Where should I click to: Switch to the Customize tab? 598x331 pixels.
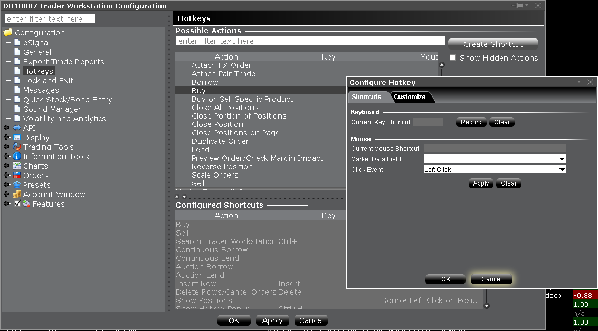pyautogui.click(x=410, y=97)
